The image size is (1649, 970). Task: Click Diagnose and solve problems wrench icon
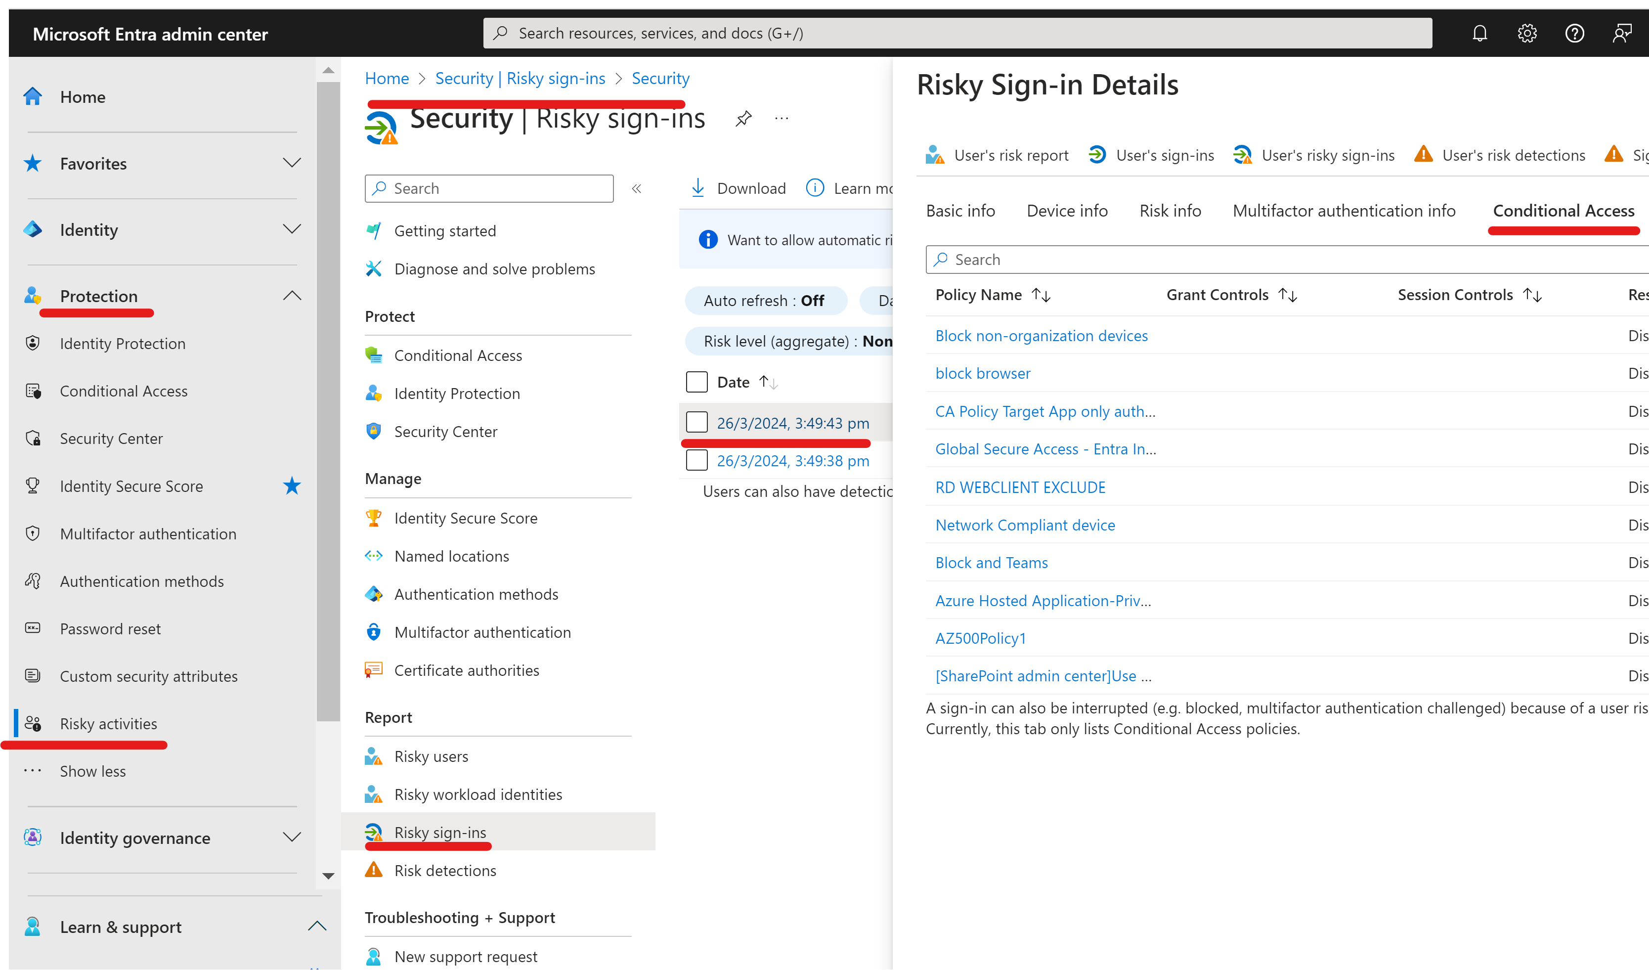(374, 268)
